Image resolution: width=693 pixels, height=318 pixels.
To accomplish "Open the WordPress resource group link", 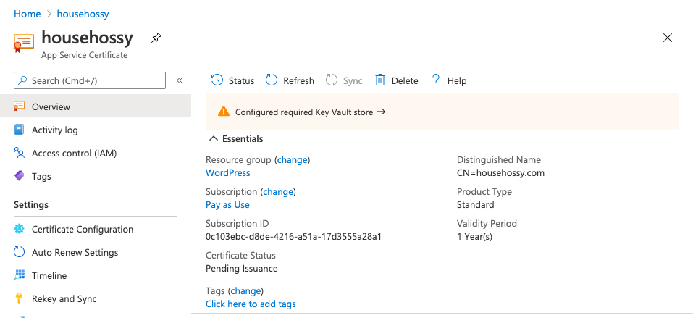I will (228, 173).
